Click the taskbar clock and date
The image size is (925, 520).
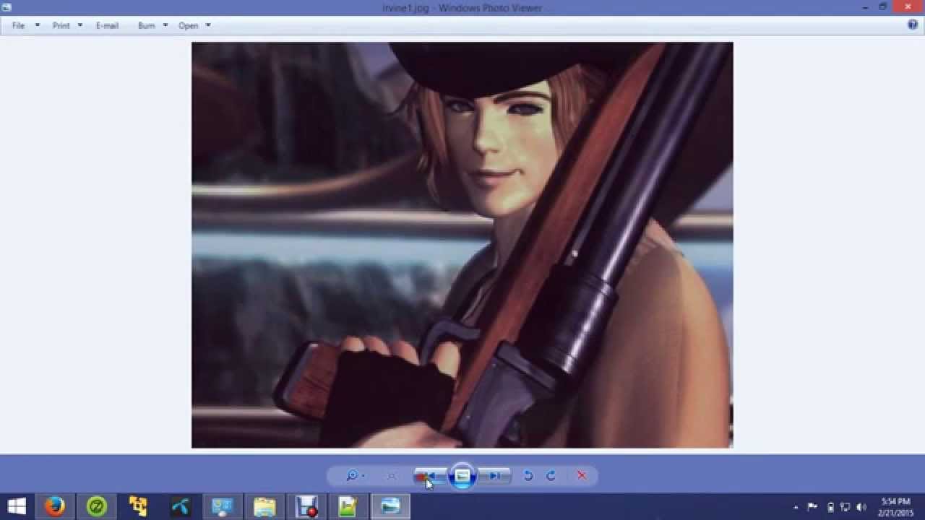[895, 507]
